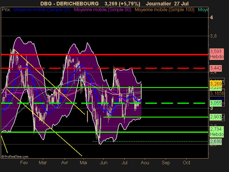The height and width of the screenshot is (172, 229).
Task: Click the Aou month on the time axis
Action: [x=145, y=163]
